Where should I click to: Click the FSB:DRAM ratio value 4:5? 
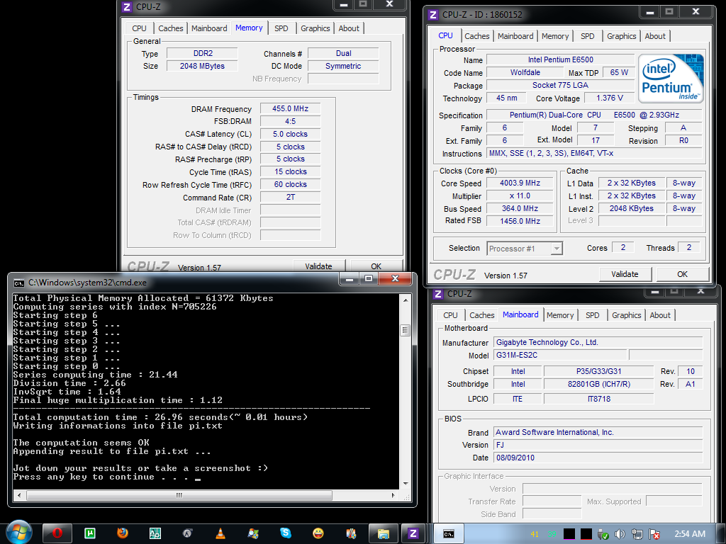point(290,121)
